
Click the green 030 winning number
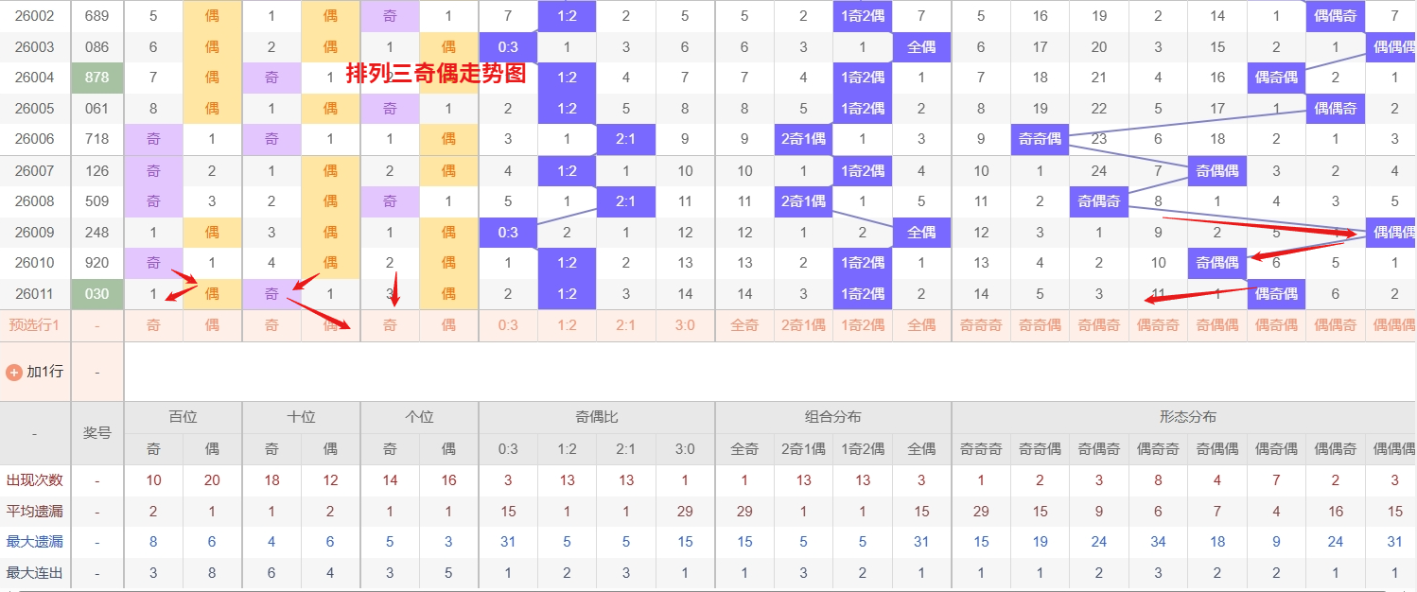(96, 293)
